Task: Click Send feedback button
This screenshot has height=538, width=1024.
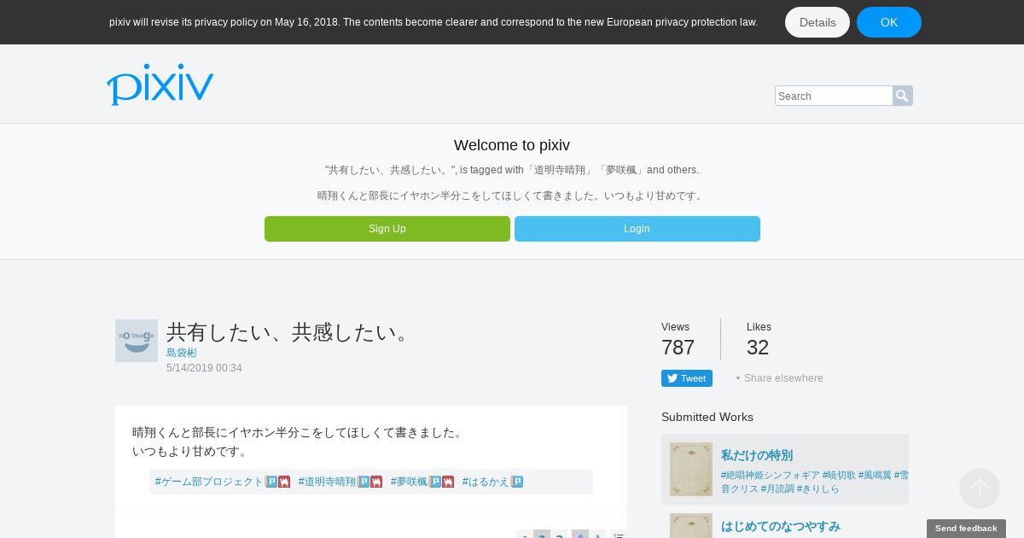Action: click(966, 529)
